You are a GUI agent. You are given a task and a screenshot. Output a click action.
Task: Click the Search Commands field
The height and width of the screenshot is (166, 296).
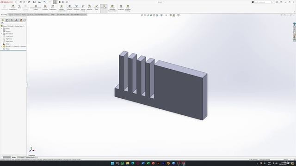(262, 2)
